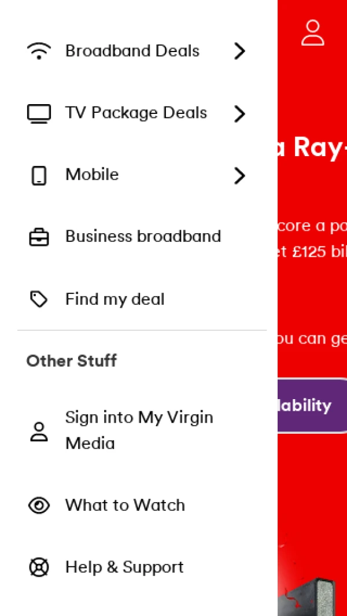Click the price tag icon
The width and height of the screenshot is (347, 616).
39,299
